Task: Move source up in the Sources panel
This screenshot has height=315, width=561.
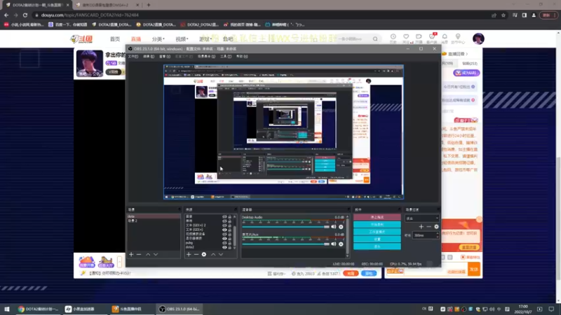Action: (213, 254)
